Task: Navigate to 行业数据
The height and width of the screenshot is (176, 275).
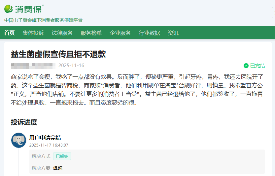Action: coord(149,33)
